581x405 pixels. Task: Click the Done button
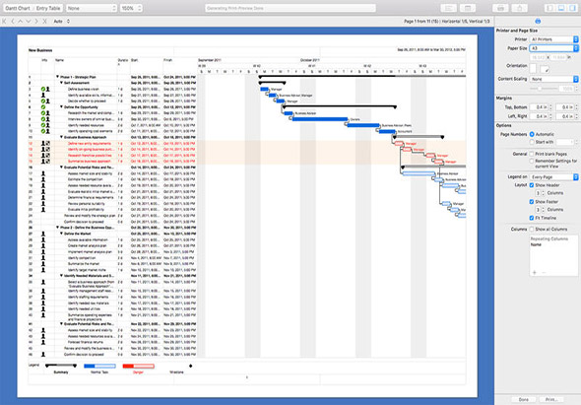524,399
